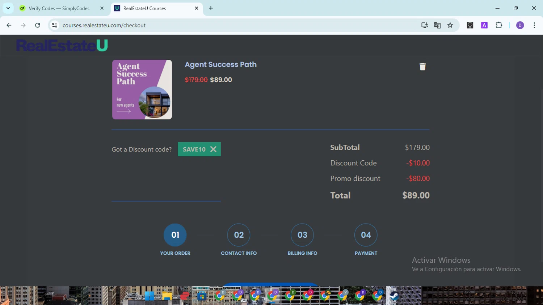
Task: Close the RealEstateU Courses tab
Action: [197, 8]
